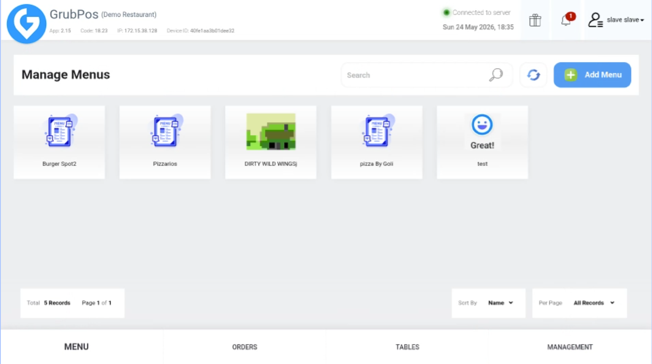The image size is (652, 364).
Task: Click the Demo Restaurant label
Action: pyautogui.click(x=129, y=15)
